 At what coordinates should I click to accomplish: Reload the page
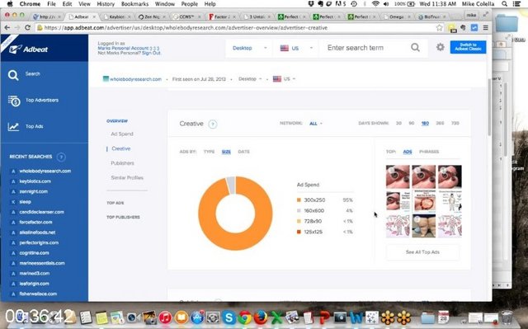[x=28, y=27]
